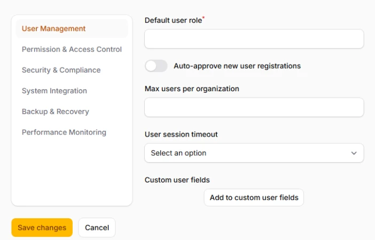Click the Max users per organization label
The width and height of the screenshot is (375, 240).
(x=192, y=89)
